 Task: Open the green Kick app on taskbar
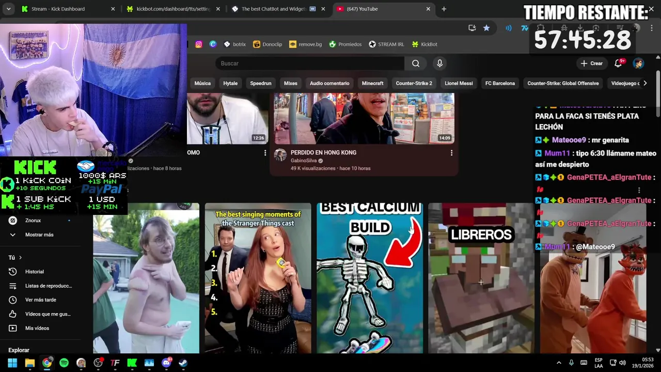pyautogui.click(x=132, y=363)
